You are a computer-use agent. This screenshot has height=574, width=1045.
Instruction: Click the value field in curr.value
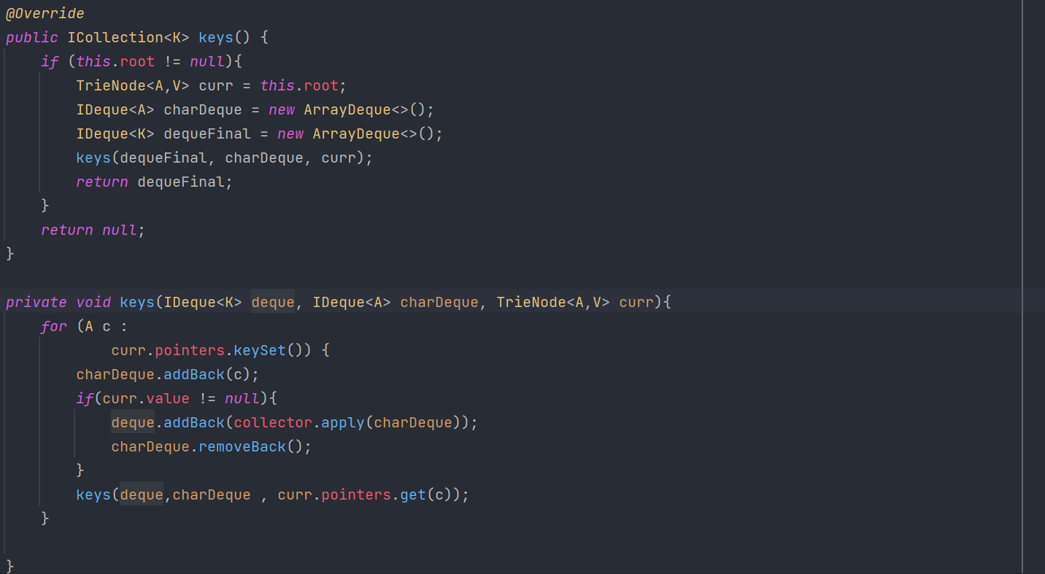(x=167, y=398)
